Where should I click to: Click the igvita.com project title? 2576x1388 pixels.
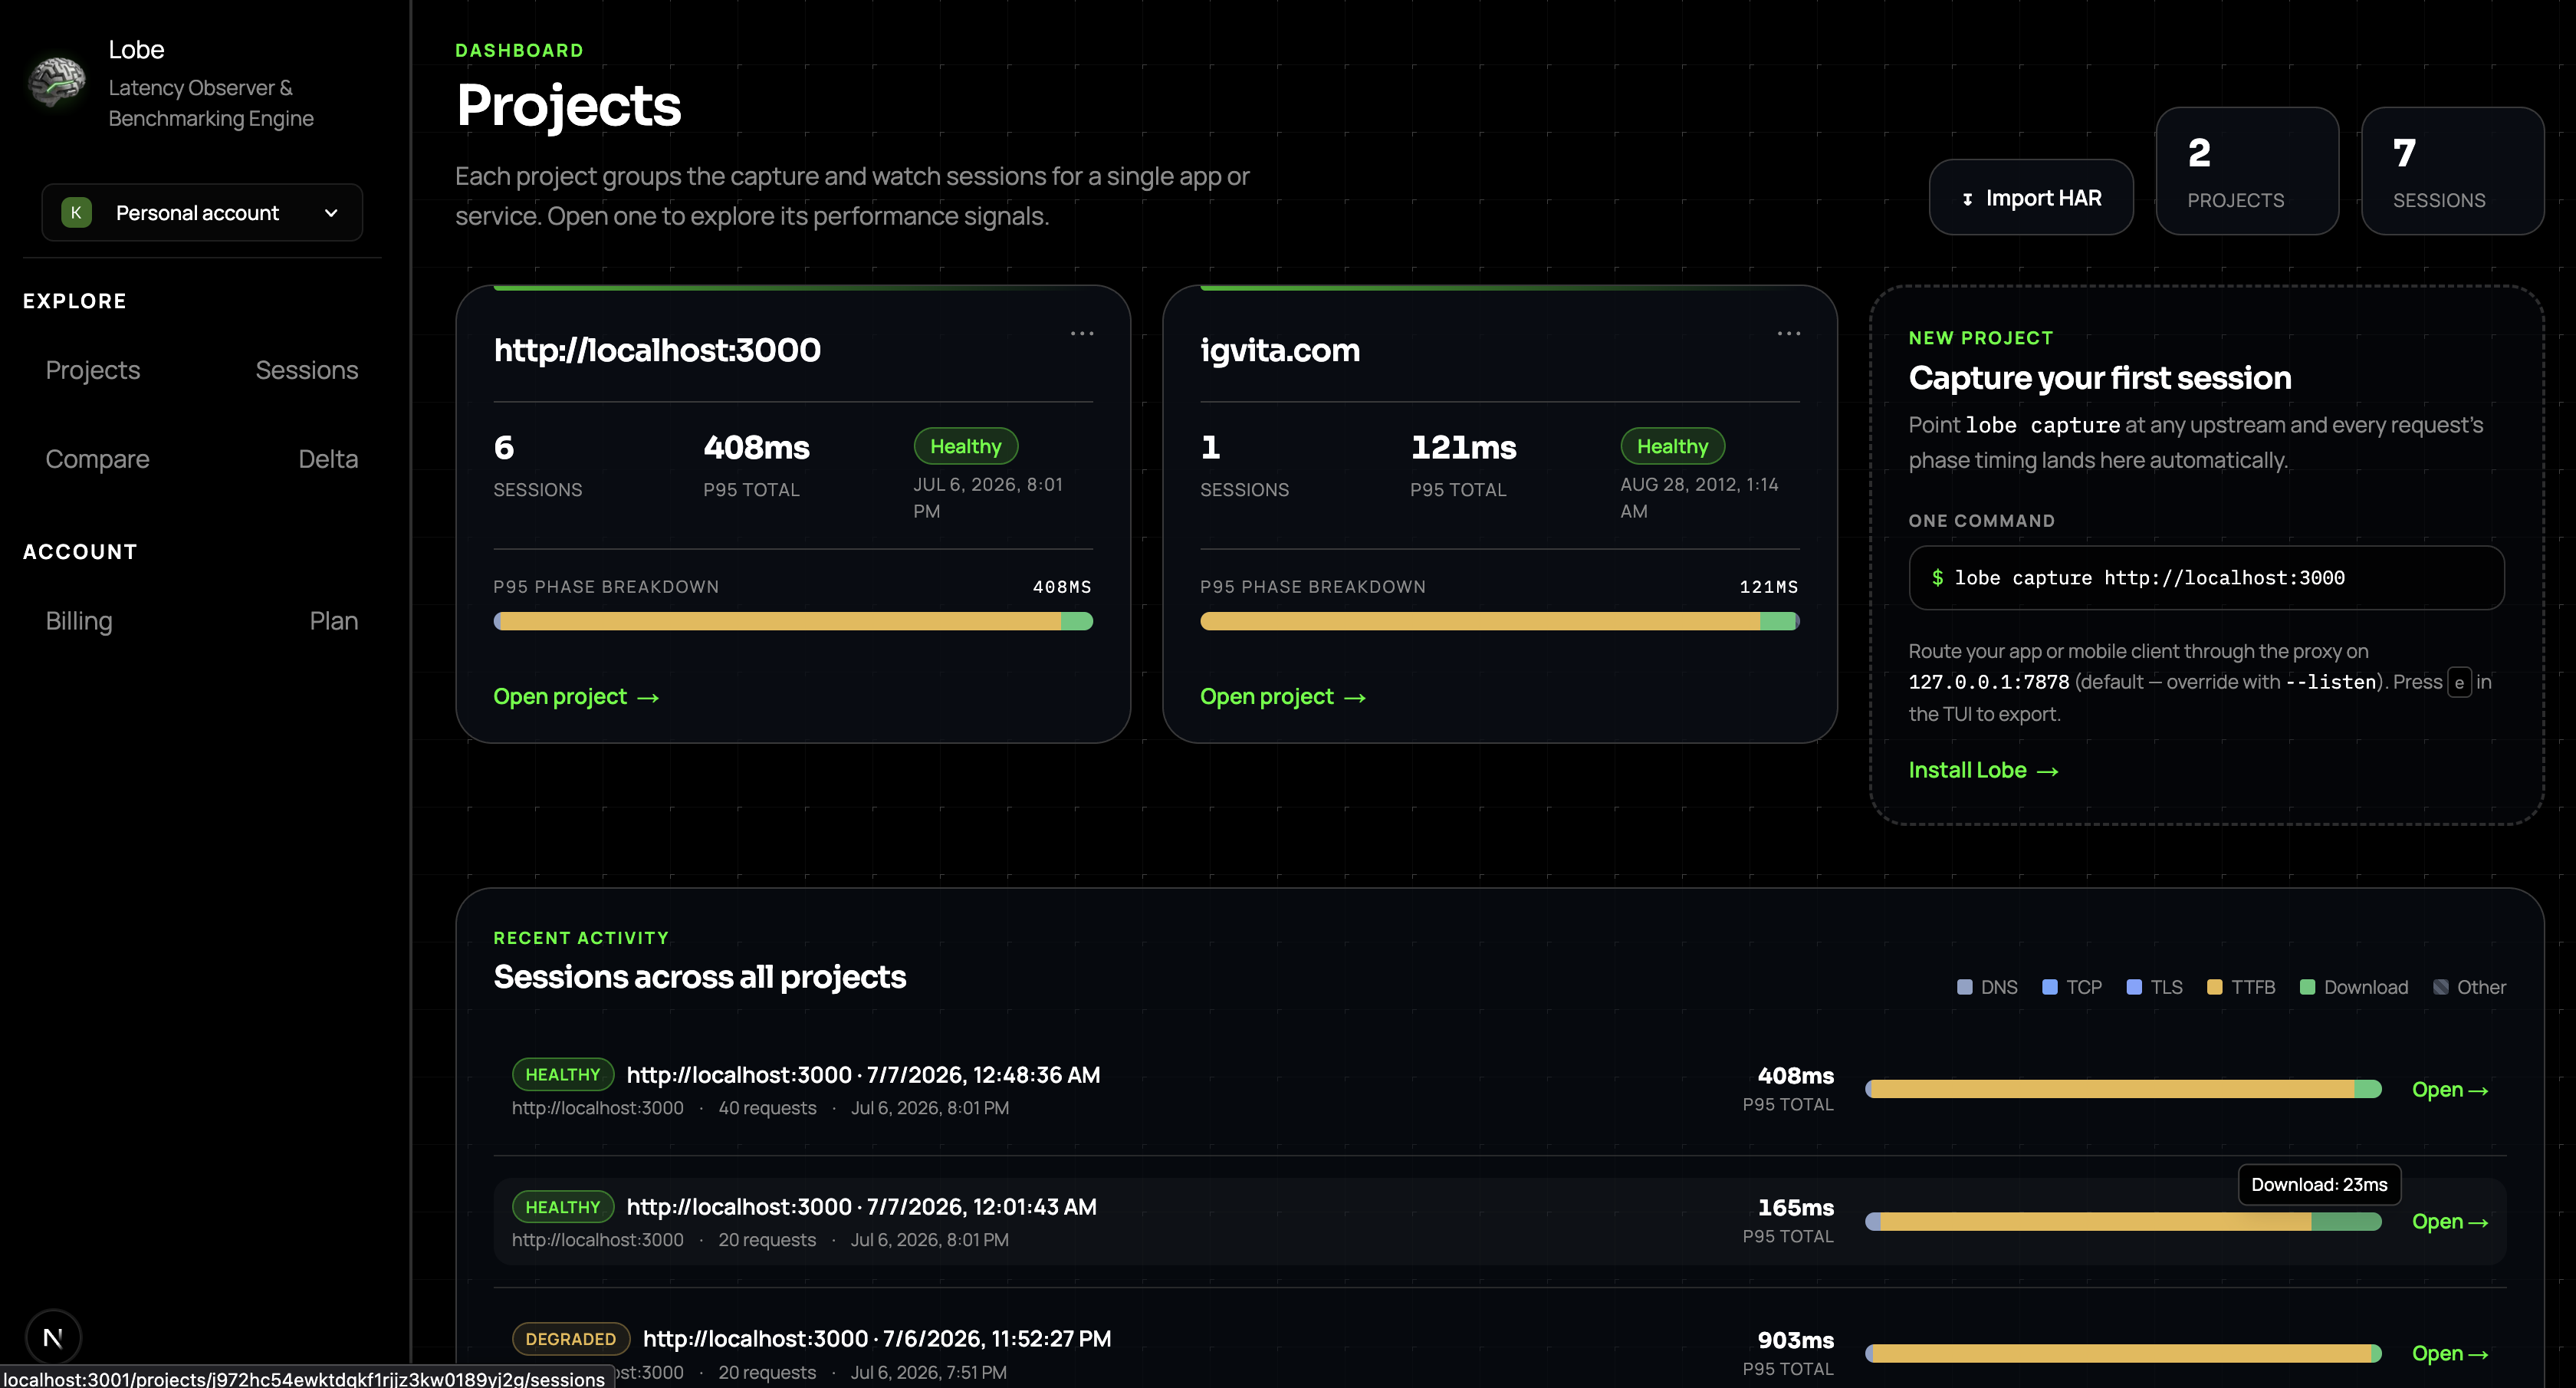point(1279,350)
